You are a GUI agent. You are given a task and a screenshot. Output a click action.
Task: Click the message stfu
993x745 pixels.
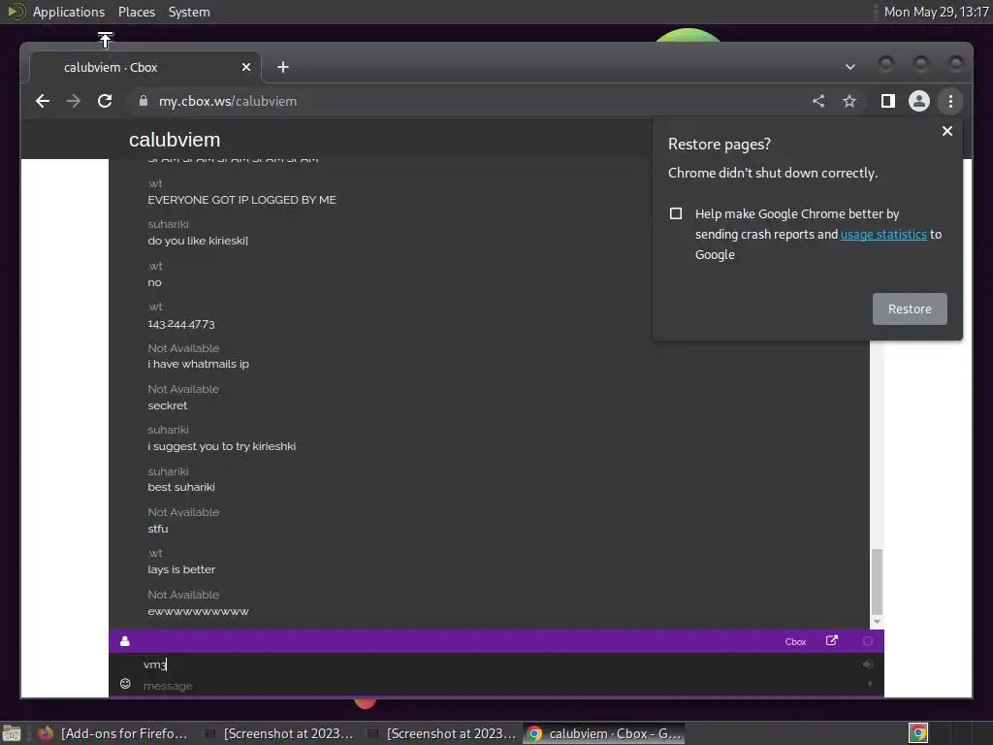pos(158,529)
